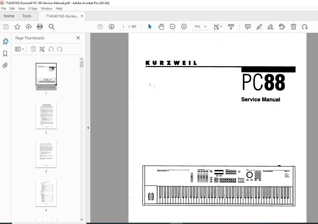The height and width of the screenshot is (224, 318).
Task: Click the PC88 title on page
Action: [264, 82]
